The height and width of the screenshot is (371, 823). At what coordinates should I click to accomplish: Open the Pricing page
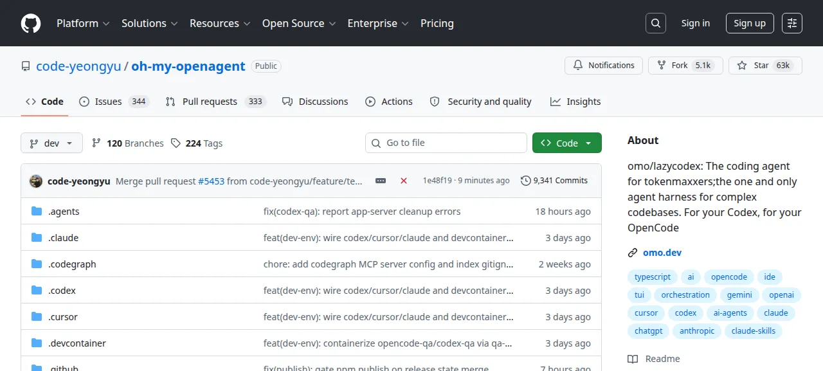[437, 23]
